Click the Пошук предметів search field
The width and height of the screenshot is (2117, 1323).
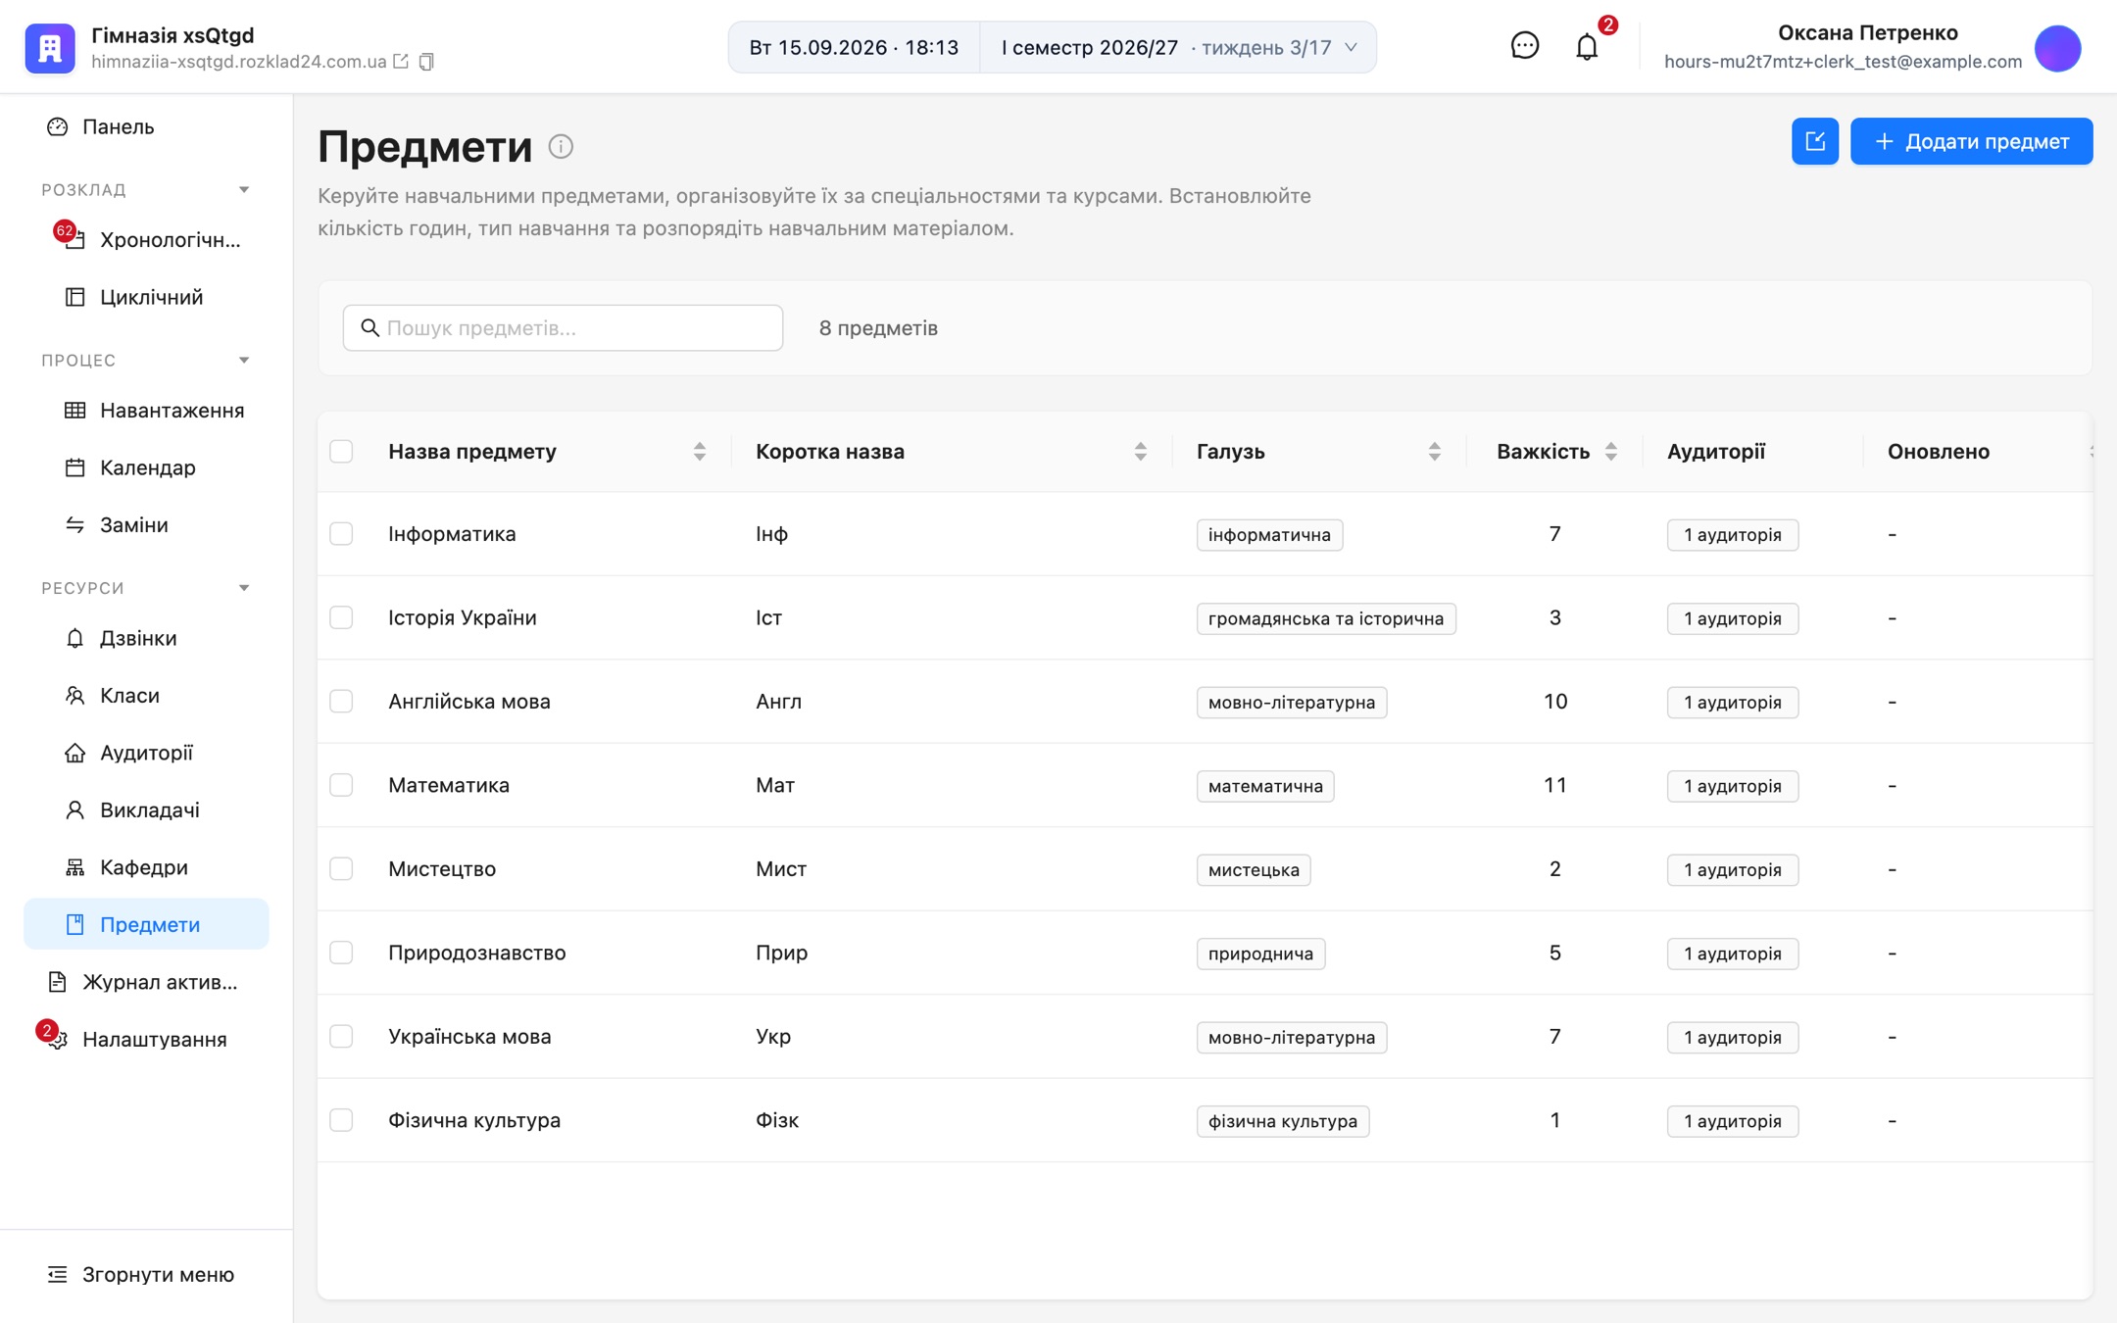point(563,327)
